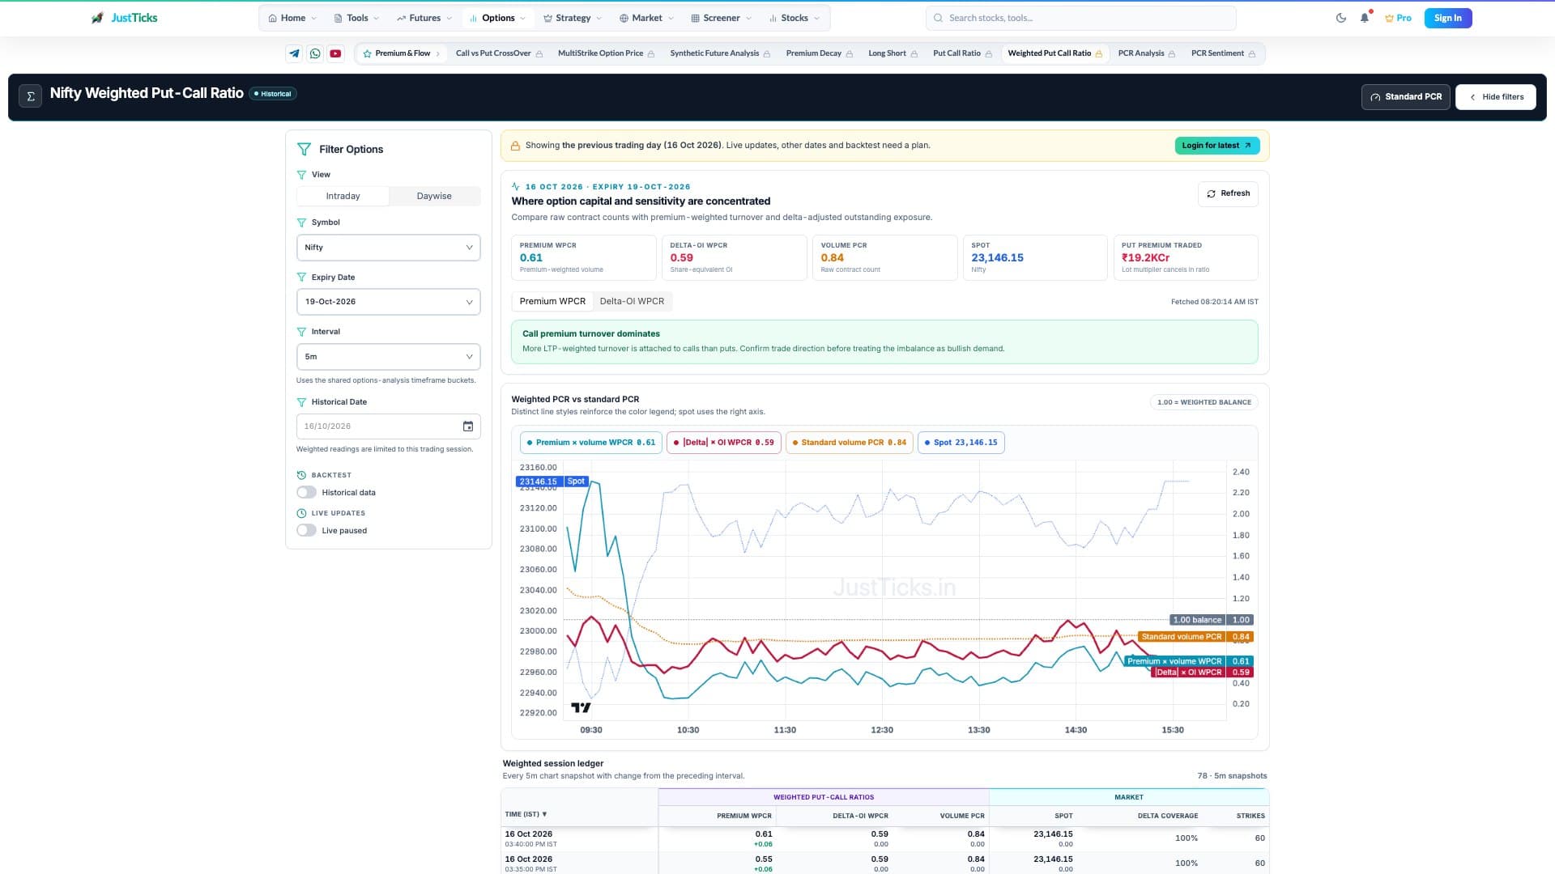Click lock icon next to PCR Sentiment
The width and height of the screenshot is (1555, 874).
pos(1252,54)
